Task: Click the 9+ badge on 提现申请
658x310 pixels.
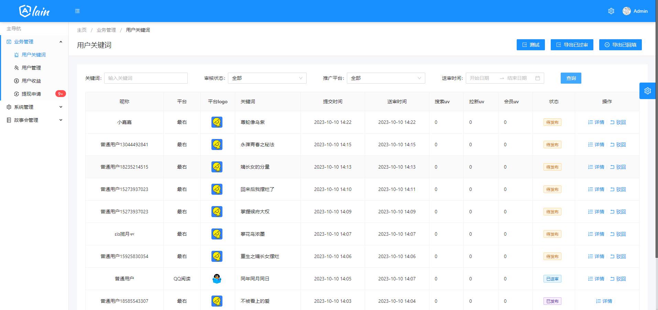Action: (x=61, y=94)
